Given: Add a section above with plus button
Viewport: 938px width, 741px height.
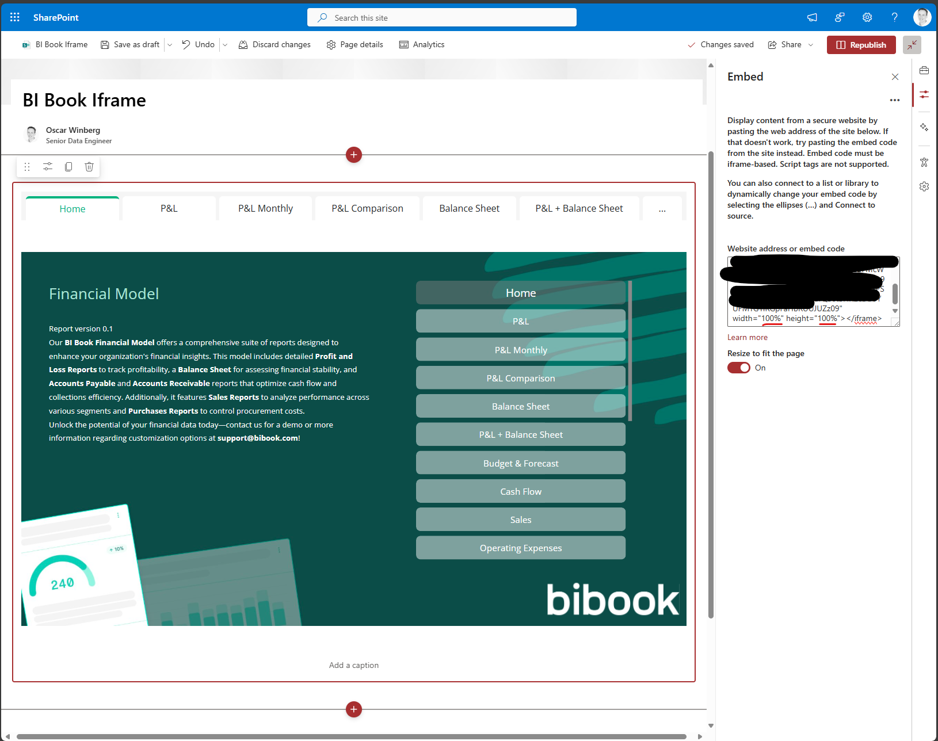Looking at the screenshot, I should pyautogui.click(x=354, y=155).
